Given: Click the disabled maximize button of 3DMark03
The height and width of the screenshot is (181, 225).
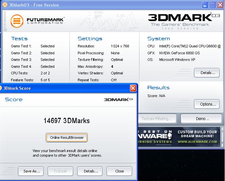Looking at the screenshot, I should 213,5.
